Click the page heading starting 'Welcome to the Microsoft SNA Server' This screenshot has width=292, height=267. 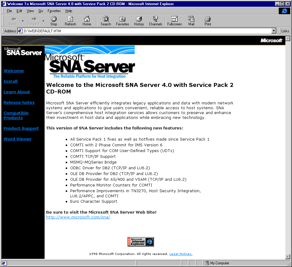140,88
